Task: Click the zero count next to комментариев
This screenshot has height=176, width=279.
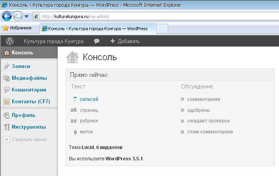Action: [x=182, y=99]
